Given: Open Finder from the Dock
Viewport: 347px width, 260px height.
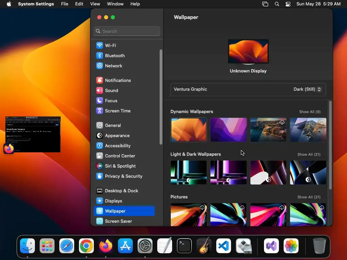Looking at the screenshot, I should click(x=27, y=246).
